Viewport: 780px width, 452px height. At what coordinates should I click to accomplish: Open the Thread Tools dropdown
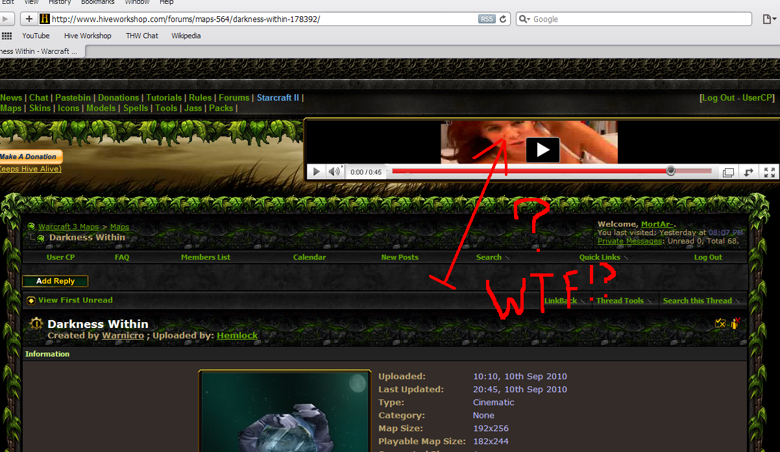pyautogui.click(x=624, y=301)
